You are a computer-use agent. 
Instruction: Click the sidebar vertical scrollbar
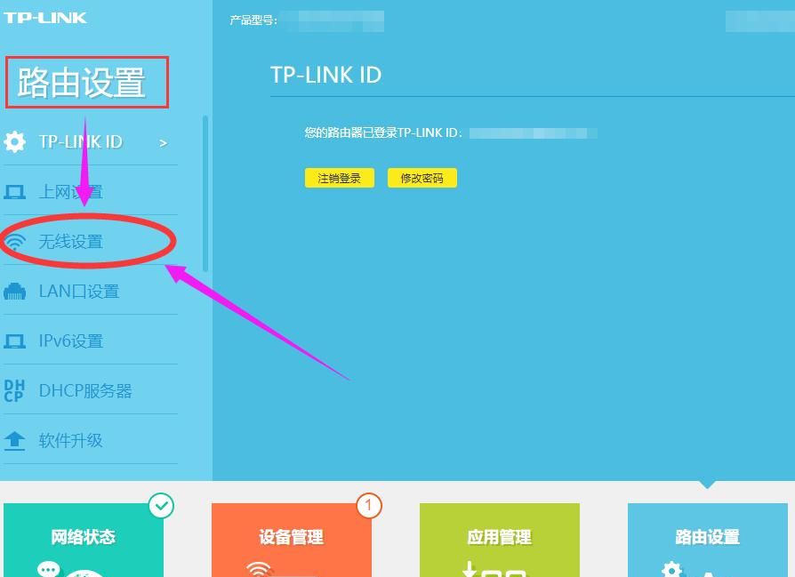click(x=205, y=194)
